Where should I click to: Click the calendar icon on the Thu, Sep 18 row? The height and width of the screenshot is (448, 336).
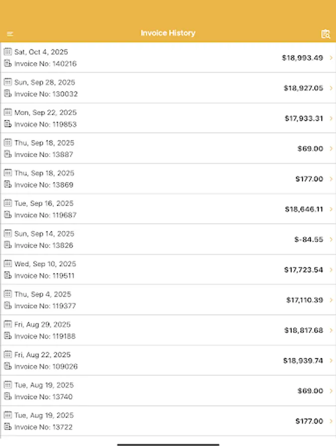7,143
